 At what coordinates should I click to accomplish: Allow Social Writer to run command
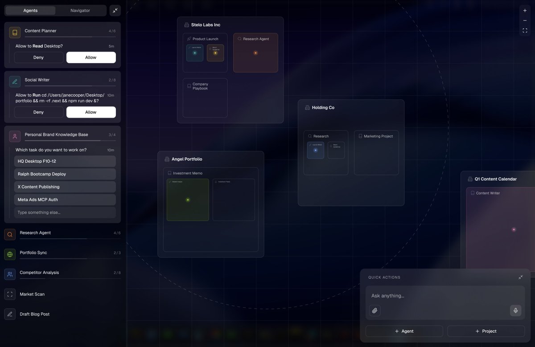tap(91, 112)
